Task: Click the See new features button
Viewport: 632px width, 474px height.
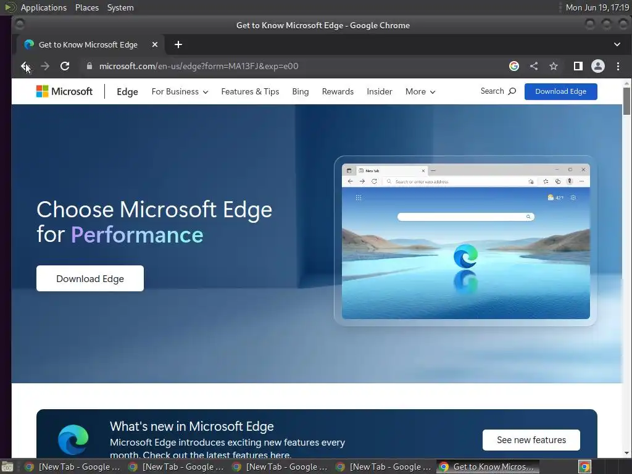Action: pos(531,440)
